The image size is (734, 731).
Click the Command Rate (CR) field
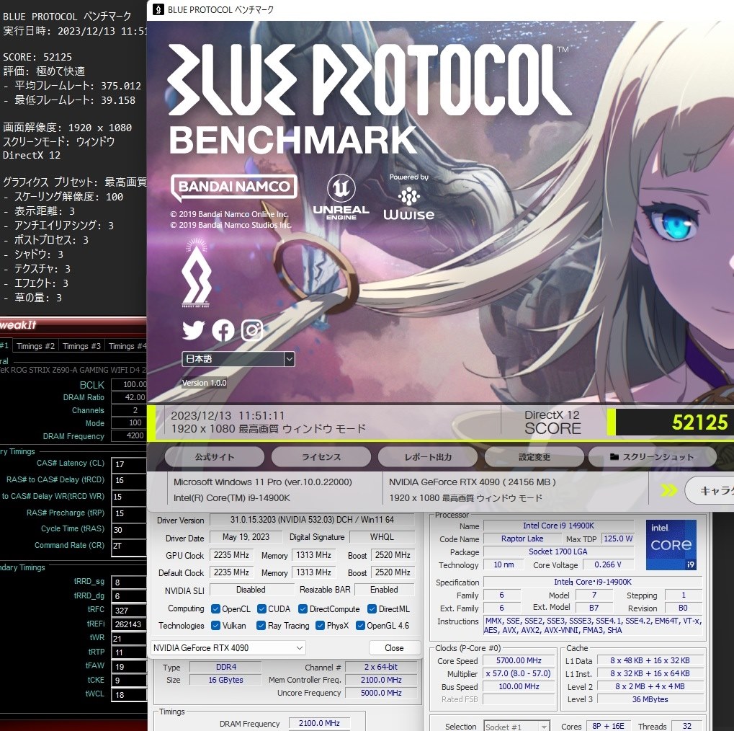(129, 546)
